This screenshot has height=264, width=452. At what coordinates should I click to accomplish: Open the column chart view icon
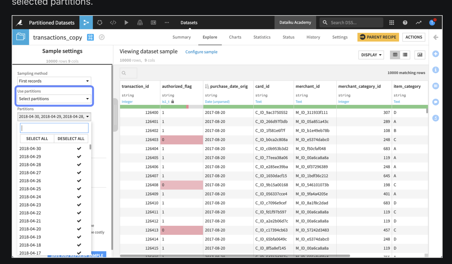pos(420,55)
